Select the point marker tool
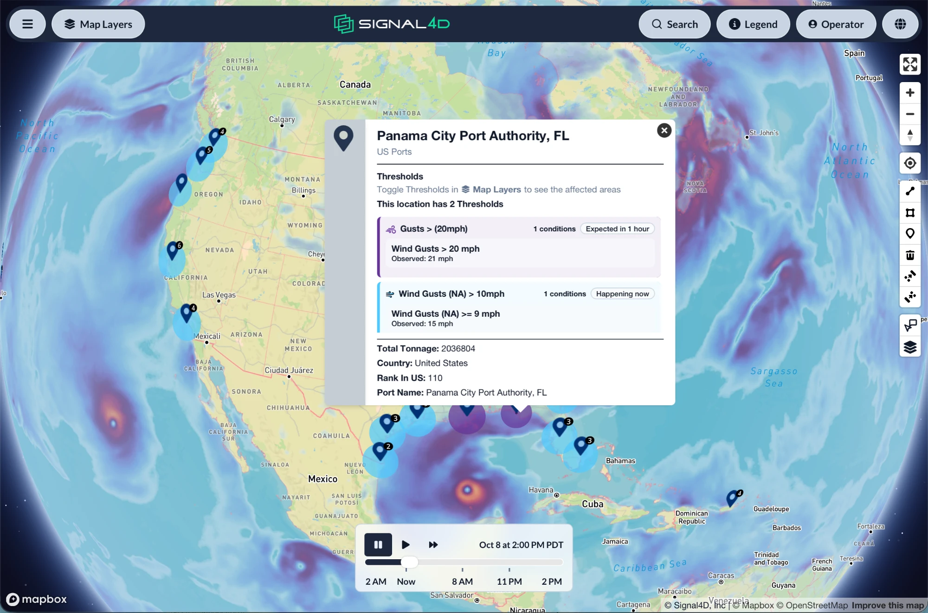The width and height of the screenshot is (928, 613). point(910,234)
